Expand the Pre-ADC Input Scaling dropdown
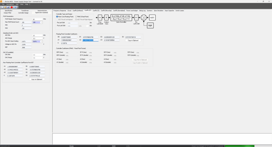This screenshot has width=272, height=147. 41,41
